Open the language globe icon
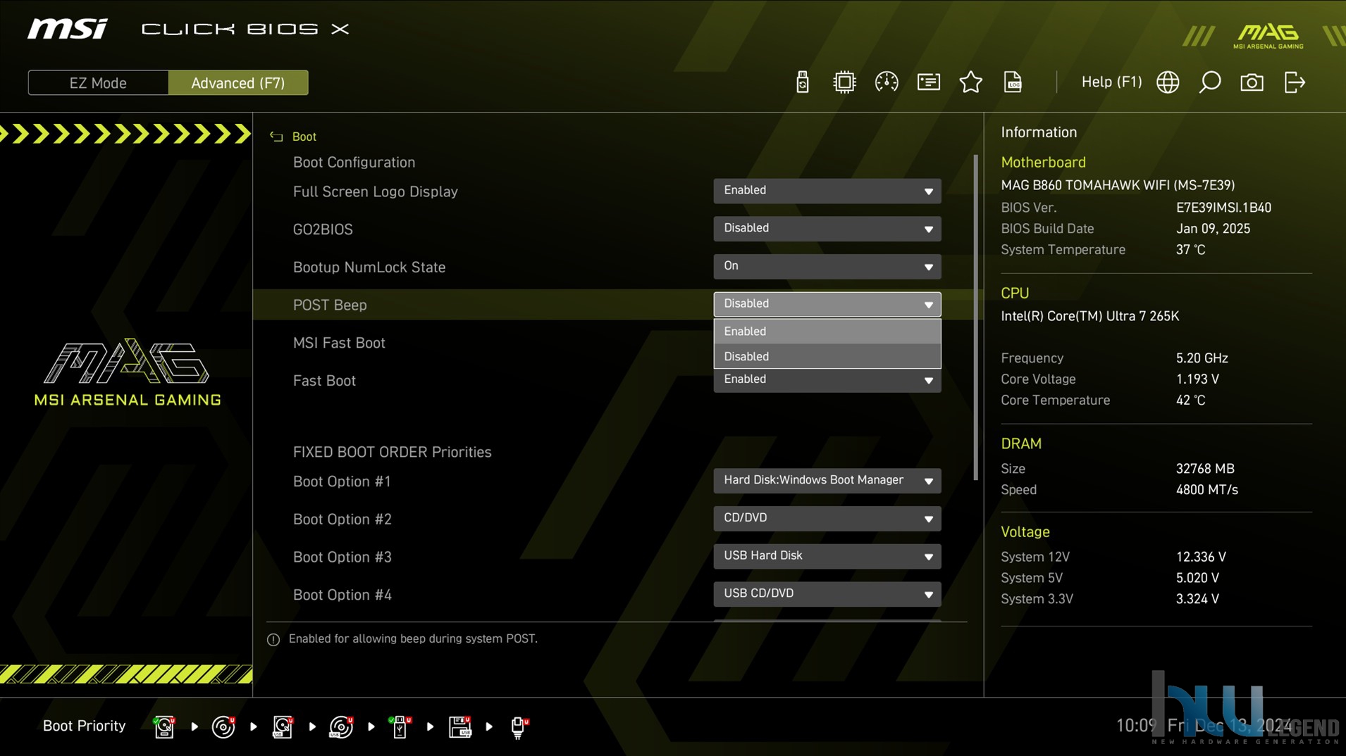This screenshot has width=1346, height=756. (x=1168, y=82)
